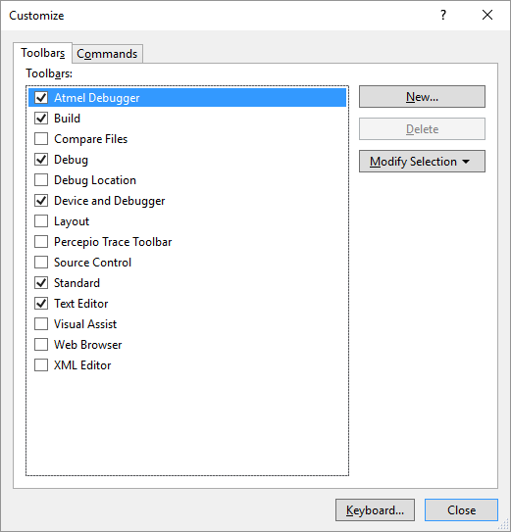Uncheck Device and Debugger toolbar
Image resolution: width=511 pixels, height=532 pixels.
coord(41,201)
